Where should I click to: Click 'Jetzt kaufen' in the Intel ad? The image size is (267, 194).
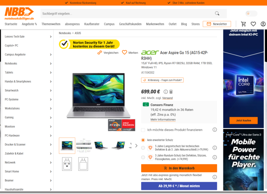243,120
